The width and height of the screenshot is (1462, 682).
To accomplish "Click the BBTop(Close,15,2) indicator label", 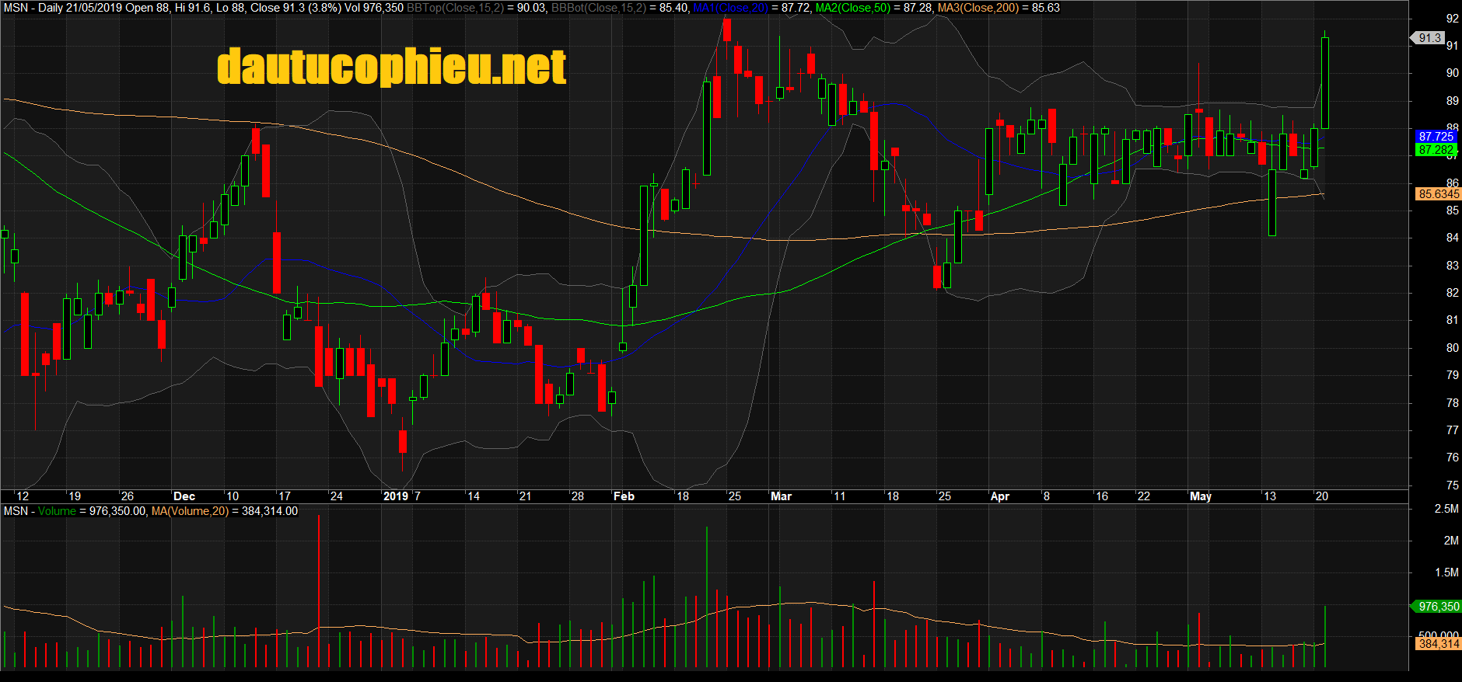I will click(455, 8).
